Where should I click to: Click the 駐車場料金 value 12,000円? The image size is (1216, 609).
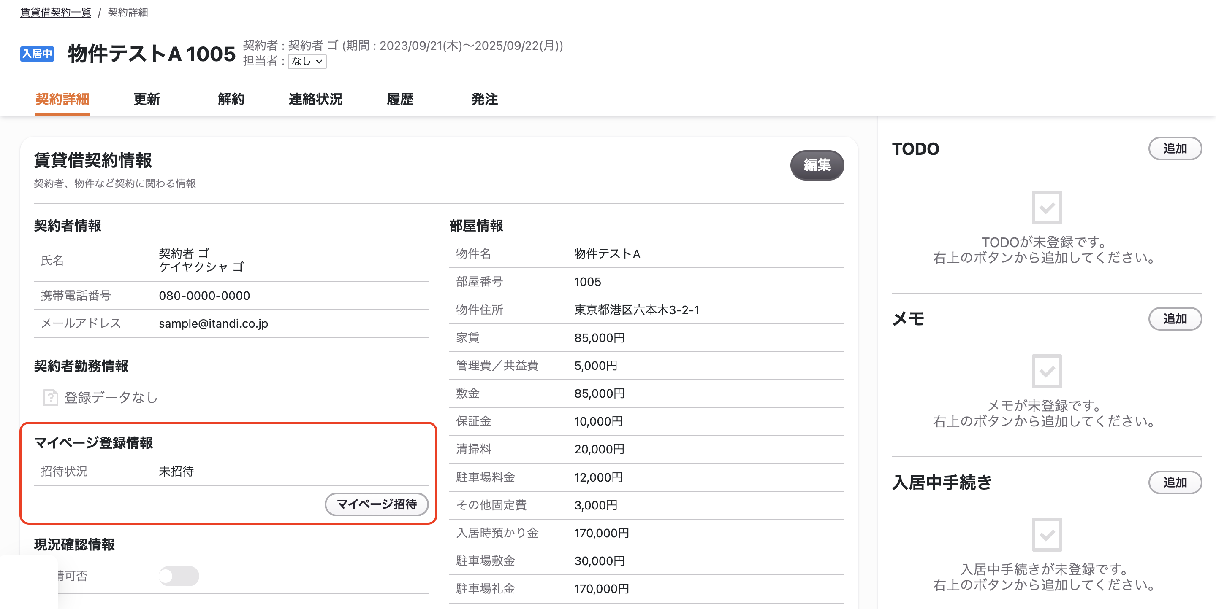pyautogui.click(x=598, y=477)
